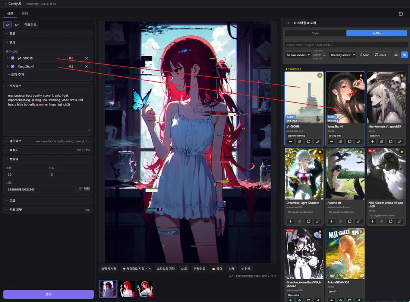
Task: Switch to the Styles tab
Action: [316, 33]
